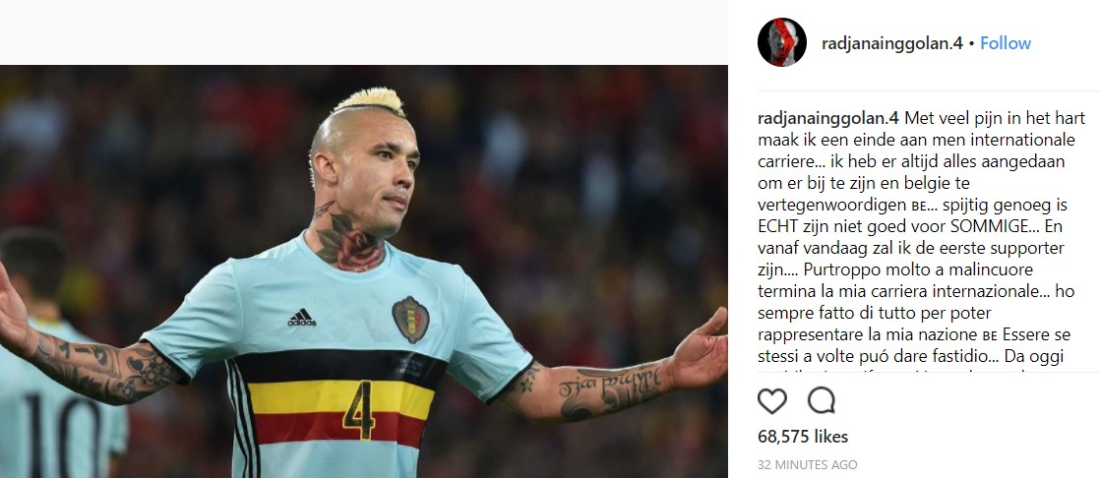Click the player's blond mohawk hair
This screenshot has height=478, width=1100.
coord(369,100)
